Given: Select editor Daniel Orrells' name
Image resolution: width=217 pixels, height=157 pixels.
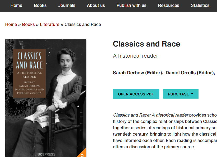Looking at the screenshot, I should pyautogui.click(x=190, y=73).
